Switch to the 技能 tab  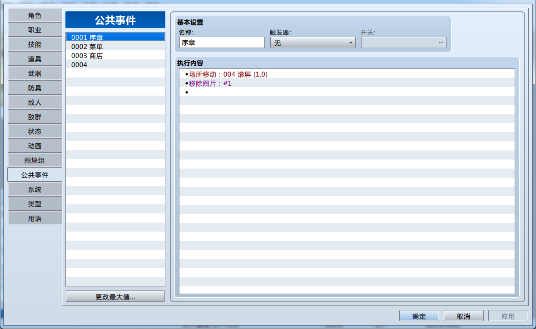tap(35, 44)
